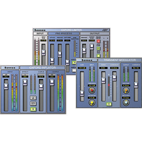Click the Attack time value field in Oxford Limiter
The image size is (142, 142).
(52, 40)
